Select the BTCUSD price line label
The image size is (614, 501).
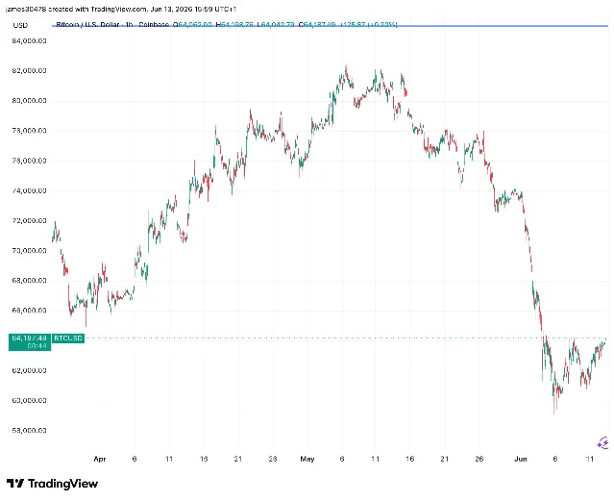pos(68,338)
